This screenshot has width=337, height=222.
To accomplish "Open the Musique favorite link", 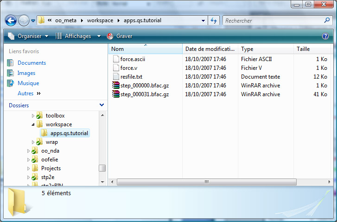I will [28, 83].
